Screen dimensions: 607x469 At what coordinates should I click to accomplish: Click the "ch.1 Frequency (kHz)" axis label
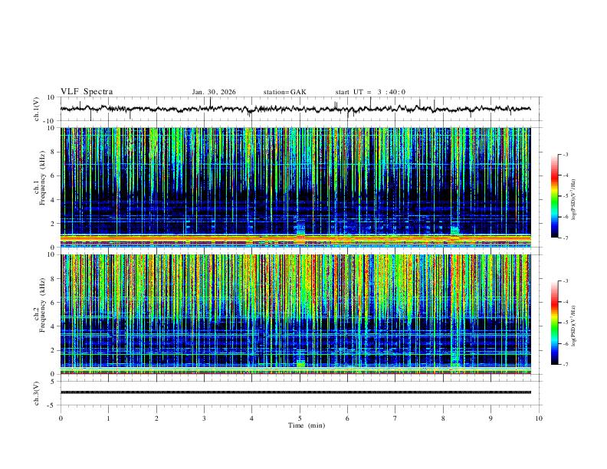tap(40, 178)
